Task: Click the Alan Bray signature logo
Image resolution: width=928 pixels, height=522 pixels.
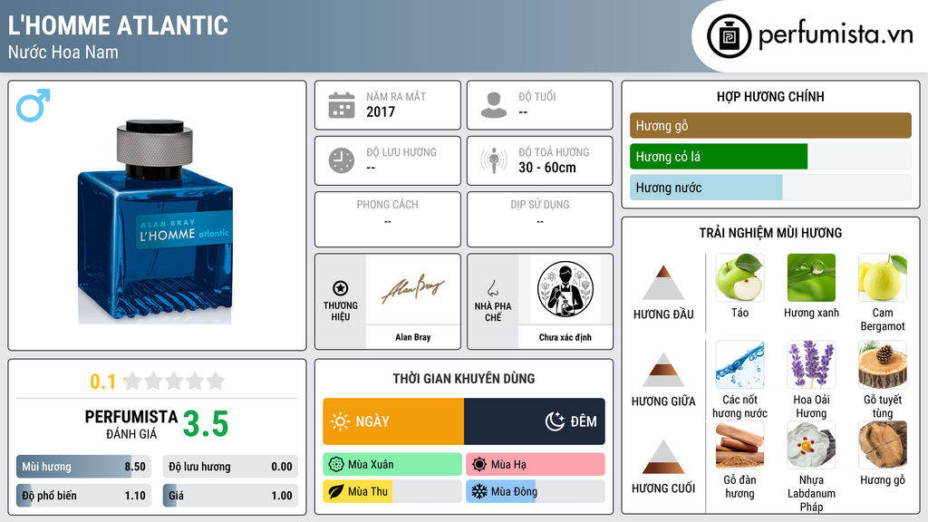Action: pyautogui.click(x=412, y=289)
